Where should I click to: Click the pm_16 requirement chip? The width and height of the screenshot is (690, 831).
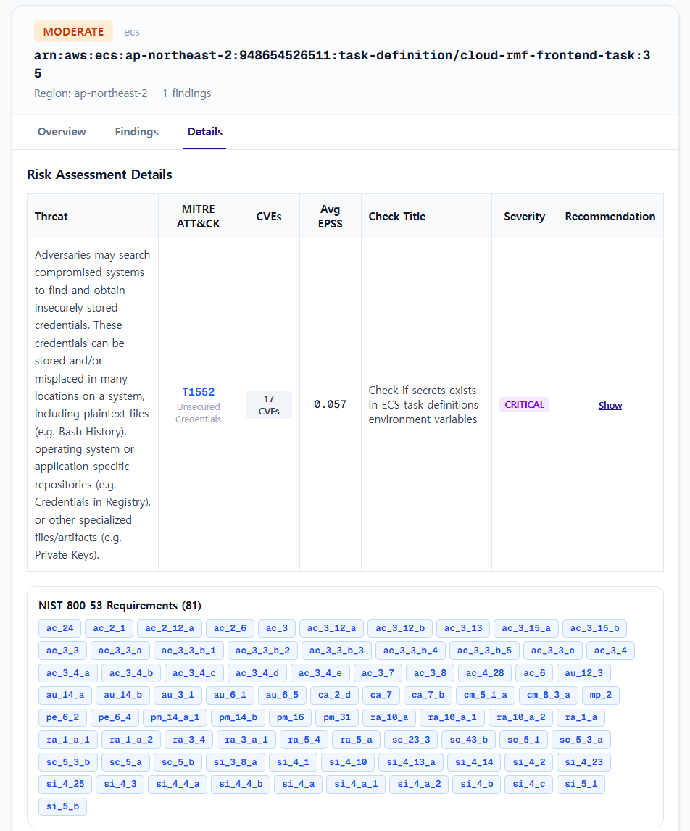pyautogui.click(x=291, y=717)
